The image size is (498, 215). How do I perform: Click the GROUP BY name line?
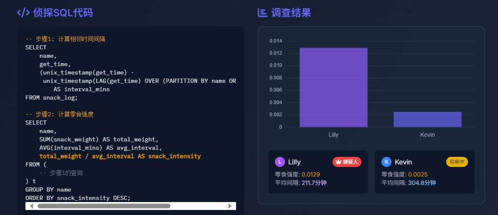coord(48,190)
